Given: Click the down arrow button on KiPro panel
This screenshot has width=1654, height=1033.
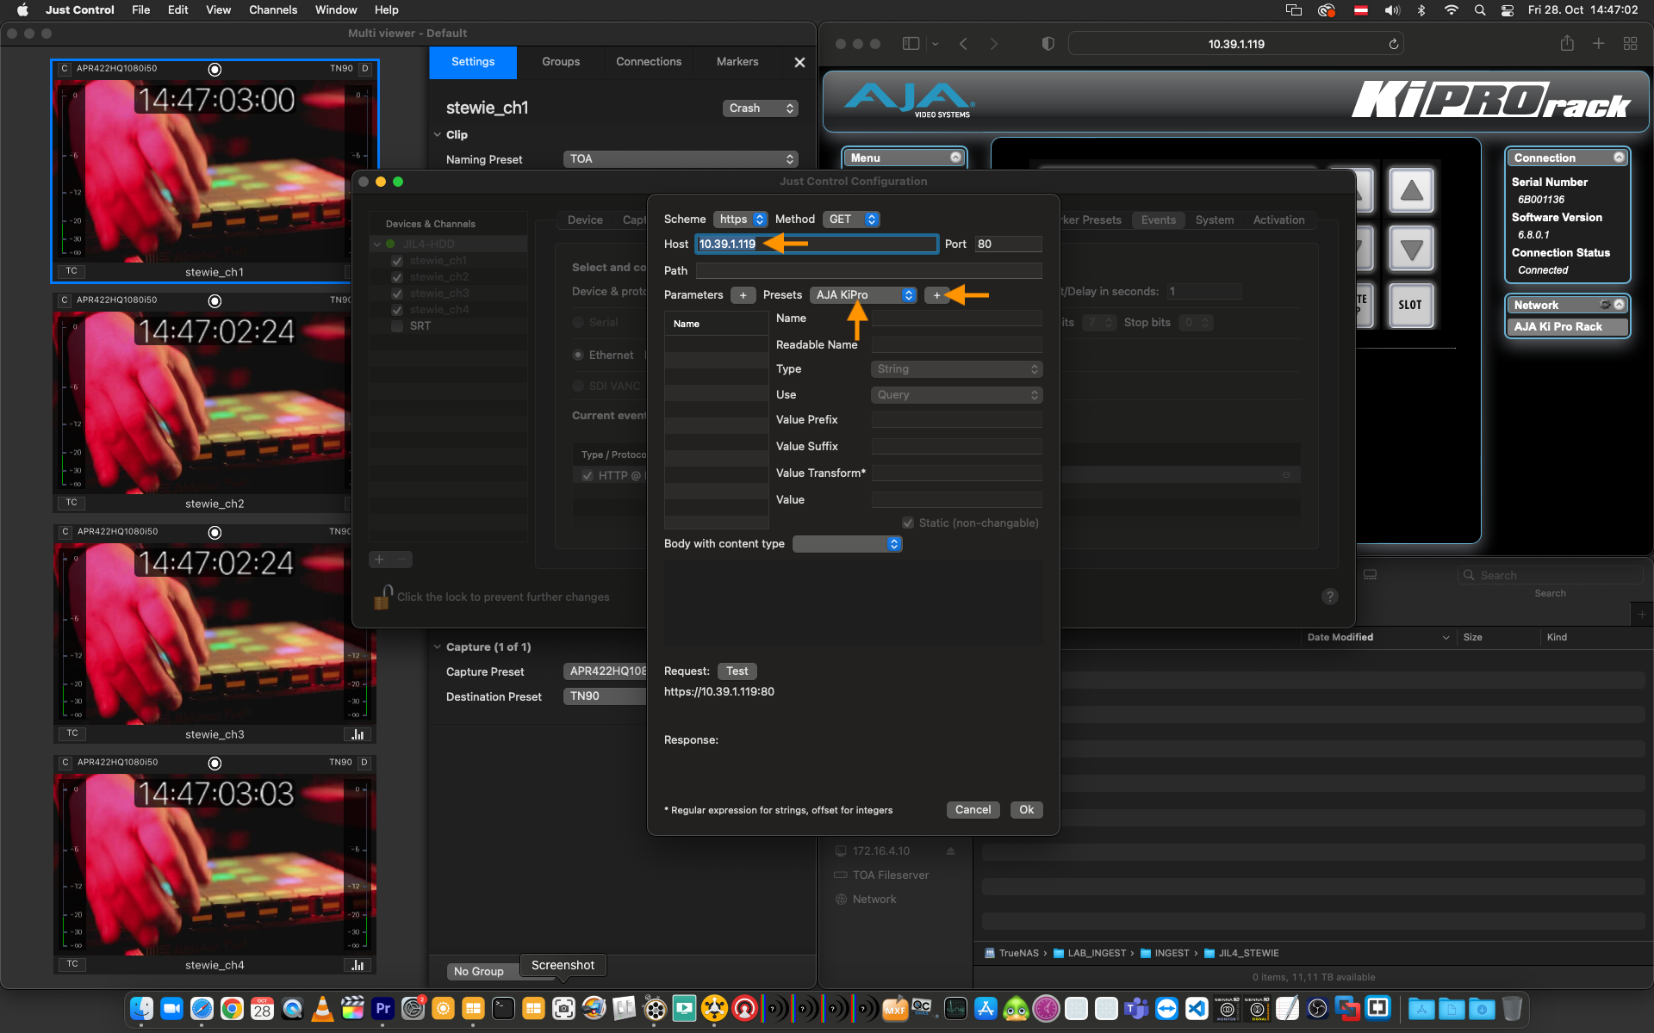Looking at the screenshot, I should pyautogui.click(x=1411, y=250).
